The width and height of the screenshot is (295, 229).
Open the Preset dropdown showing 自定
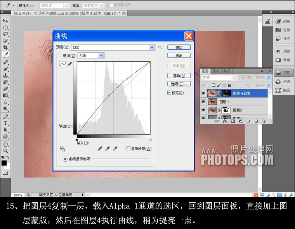coord(113,47)
